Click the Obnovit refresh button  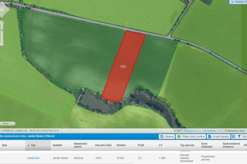tap(167, 136)
